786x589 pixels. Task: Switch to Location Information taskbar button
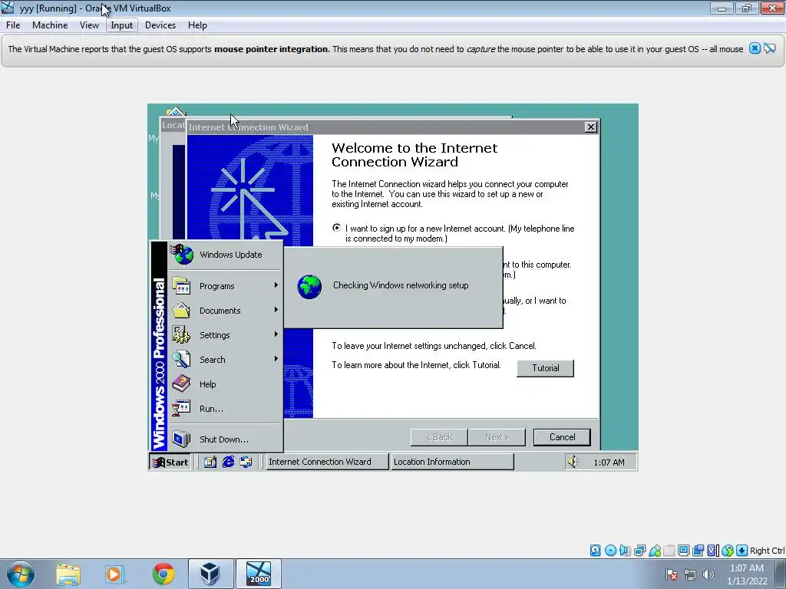coord(452,462)
